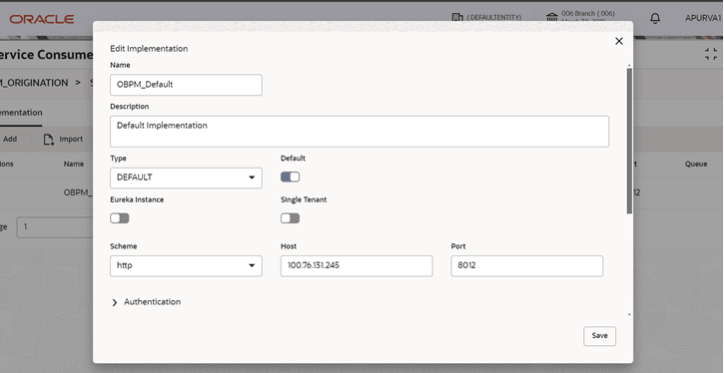Click the Name column header
Screen dimensions: 724x373
pos(74,164)
